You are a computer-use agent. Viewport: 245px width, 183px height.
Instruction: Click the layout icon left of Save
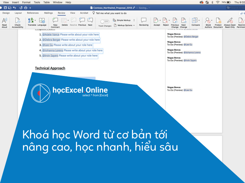[x=5, y=8]
